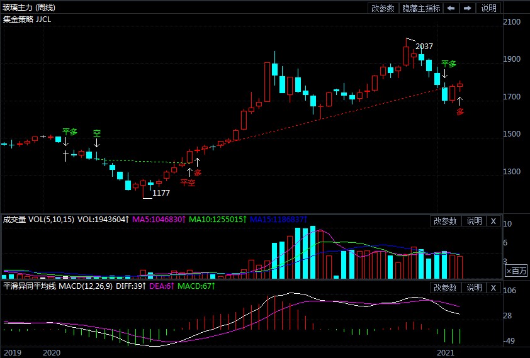Click the up arrow above rightmost 多 marker

[x=460, y=101]
